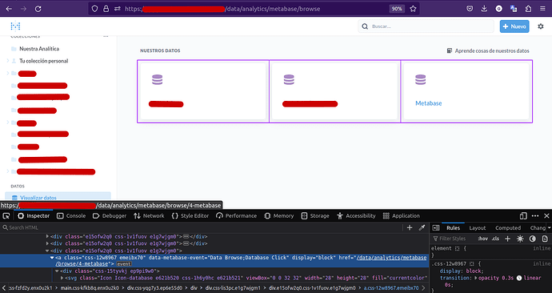Toggle responsive design mode icon

point(523,216)
